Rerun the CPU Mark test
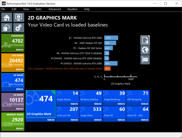The width and height of the screenshot is (182, 138). pos(20,69)
